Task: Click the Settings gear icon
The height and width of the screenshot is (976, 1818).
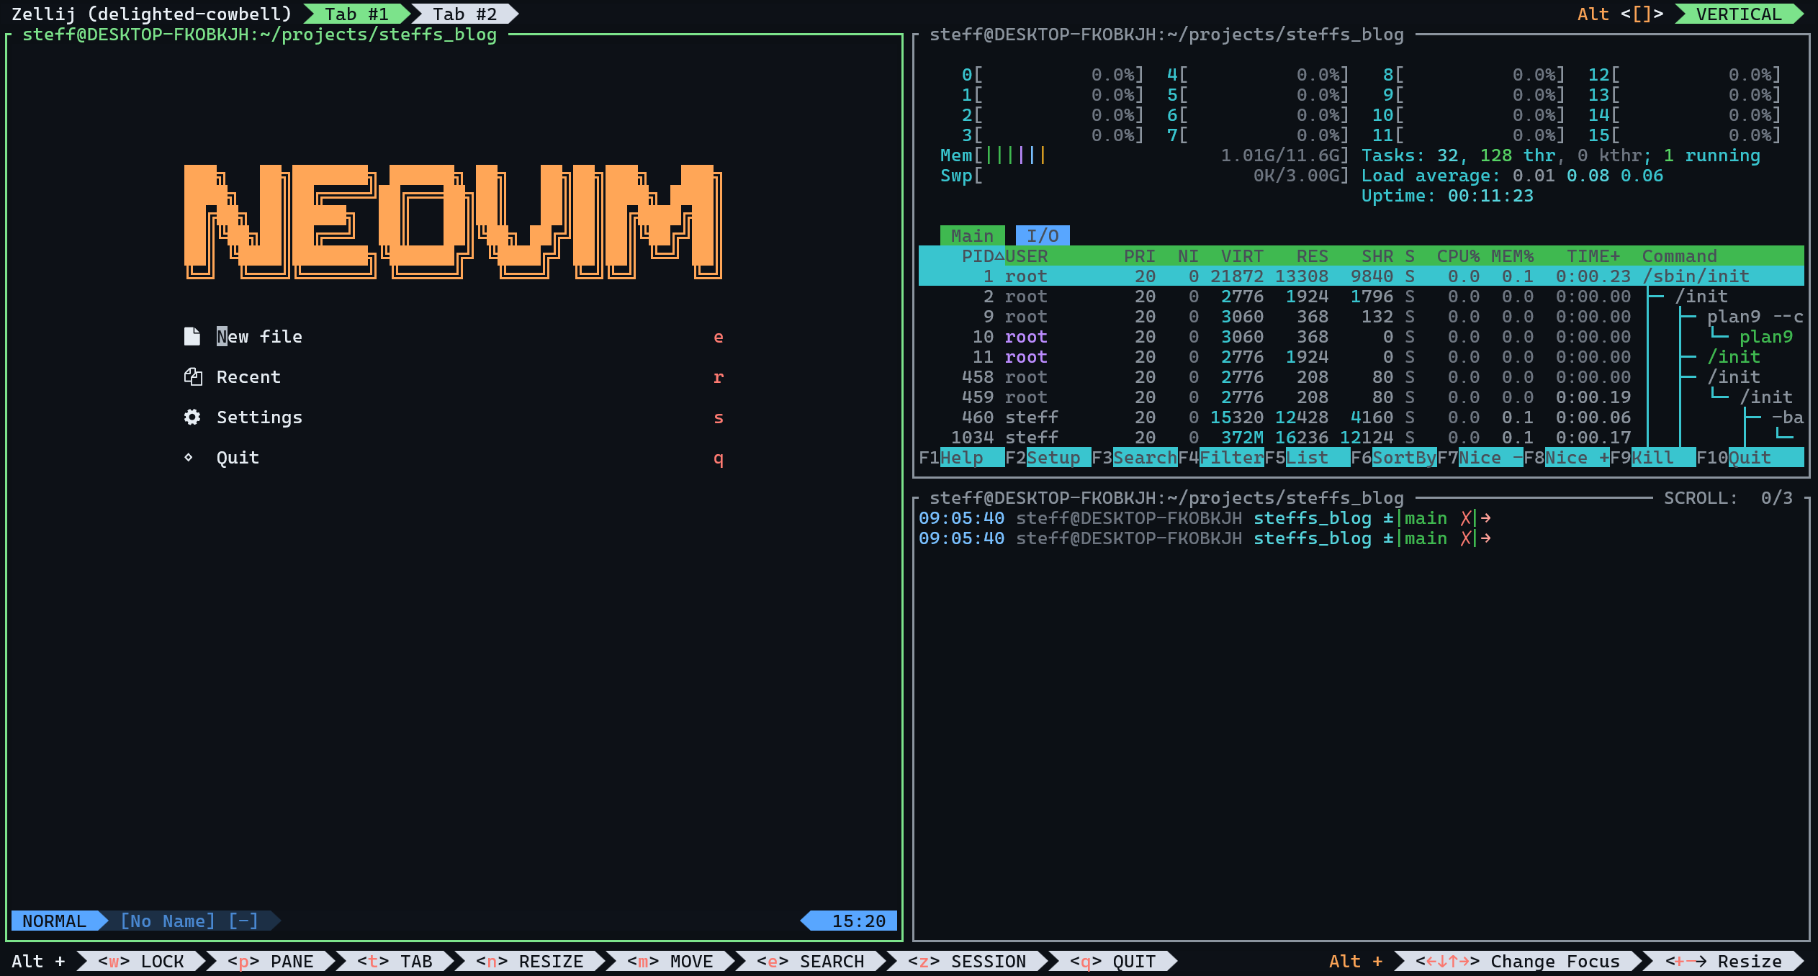Action: (x=192, y=417)
